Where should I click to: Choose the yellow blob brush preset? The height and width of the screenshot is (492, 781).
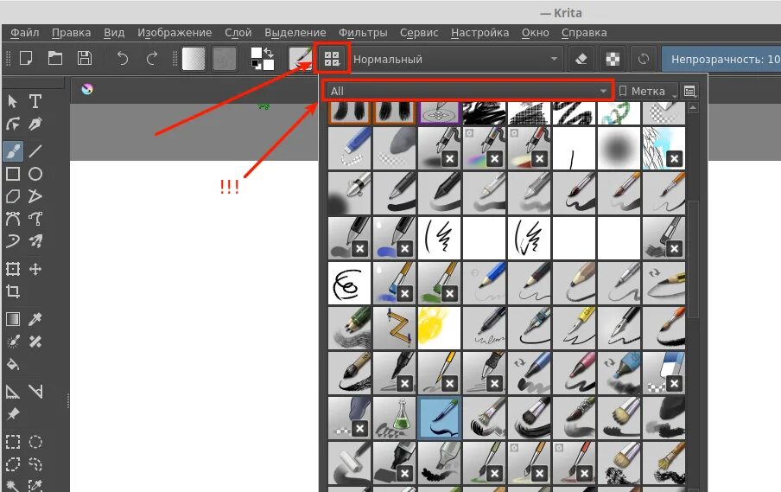coord(439,328)
